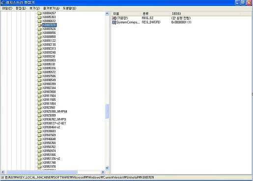Image resolution: width=253 pixels, height=181 pixels.
Task: Click the folder icon of KB950762
Action: point(39,147)
